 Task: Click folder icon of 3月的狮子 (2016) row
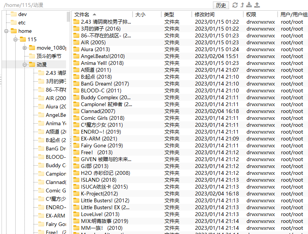coord(76,29)
